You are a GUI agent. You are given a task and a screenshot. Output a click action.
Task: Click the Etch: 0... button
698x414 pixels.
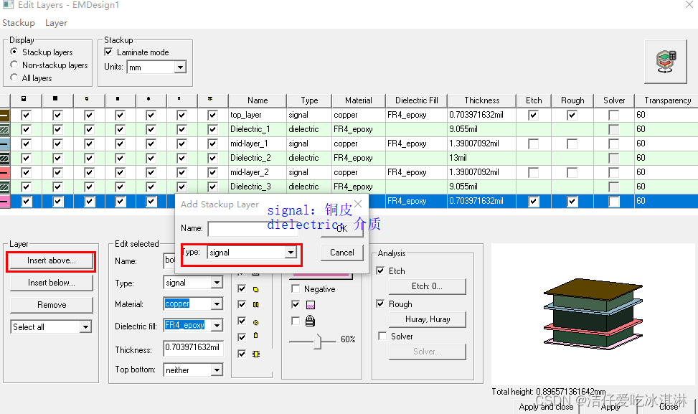tap(428, 286)
